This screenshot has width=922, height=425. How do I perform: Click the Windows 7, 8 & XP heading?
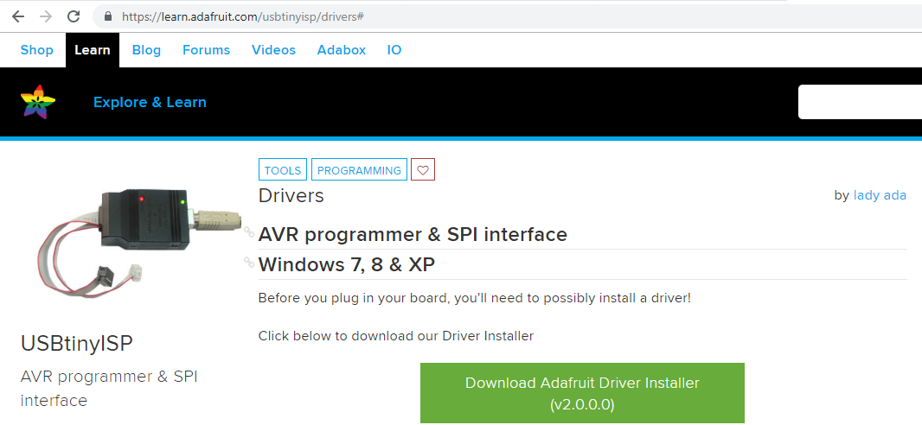point(346,264)
